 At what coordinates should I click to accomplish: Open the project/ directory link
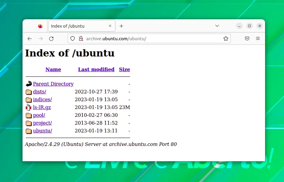42,123
